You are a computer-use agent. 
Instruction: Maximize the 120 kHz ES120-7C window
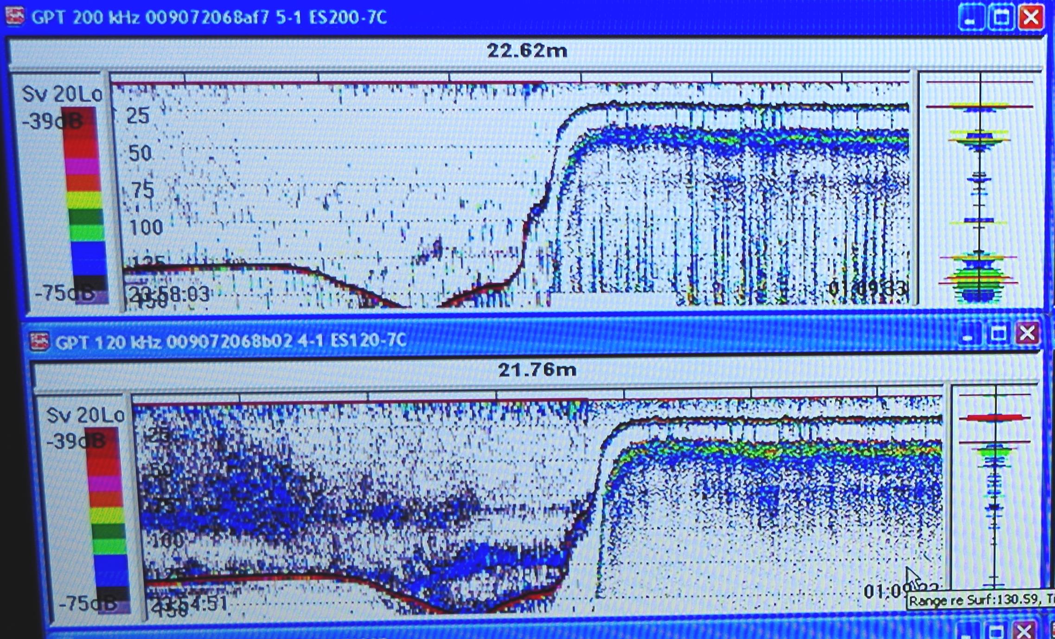(998, 334)
